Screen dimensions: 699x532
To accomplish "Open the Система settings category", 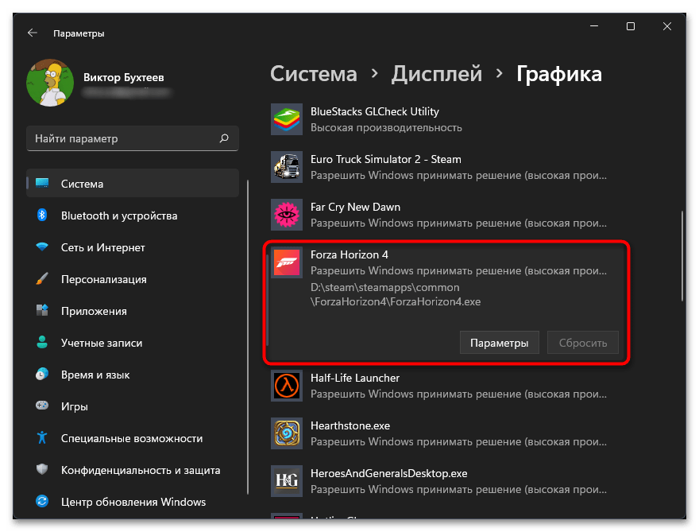I will coord(133,184).
